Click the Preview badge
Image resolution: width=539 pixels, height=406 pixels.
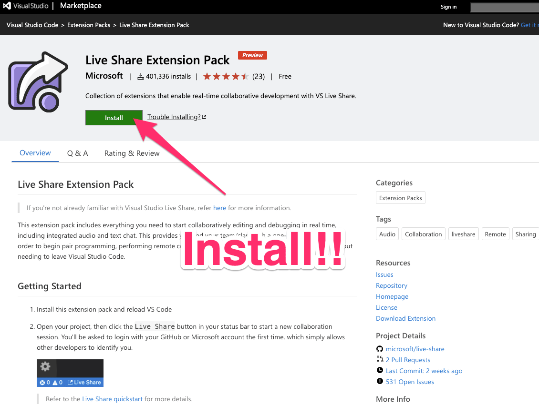tap(252, 55)
